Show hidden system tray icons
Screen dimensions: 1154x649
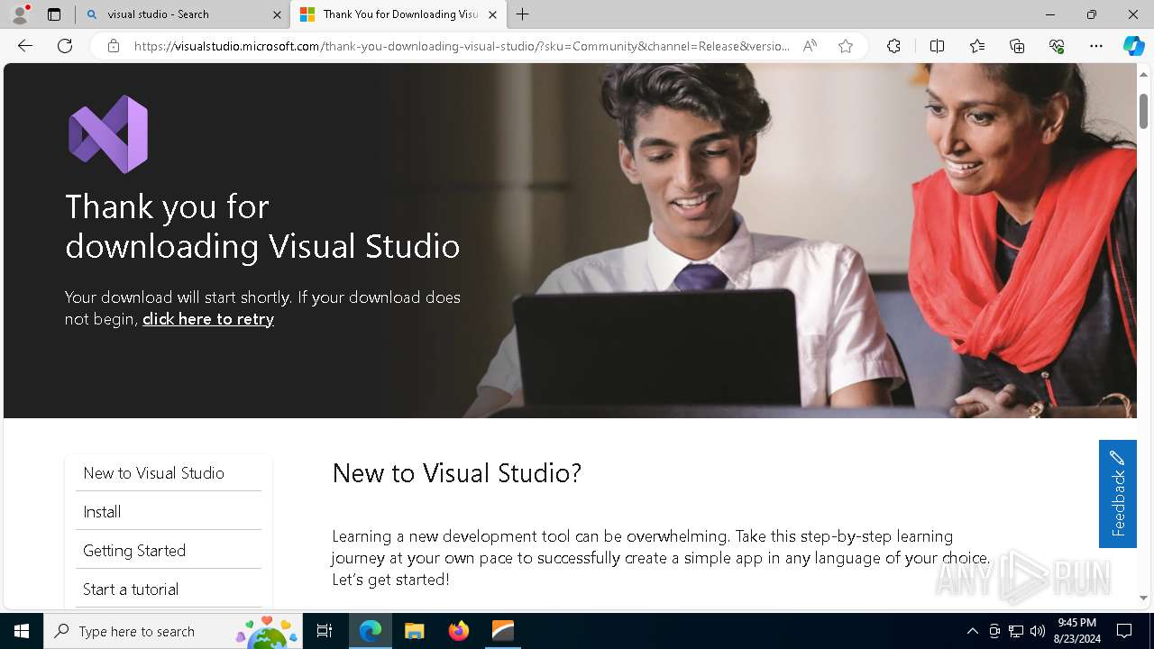(972, 631)
